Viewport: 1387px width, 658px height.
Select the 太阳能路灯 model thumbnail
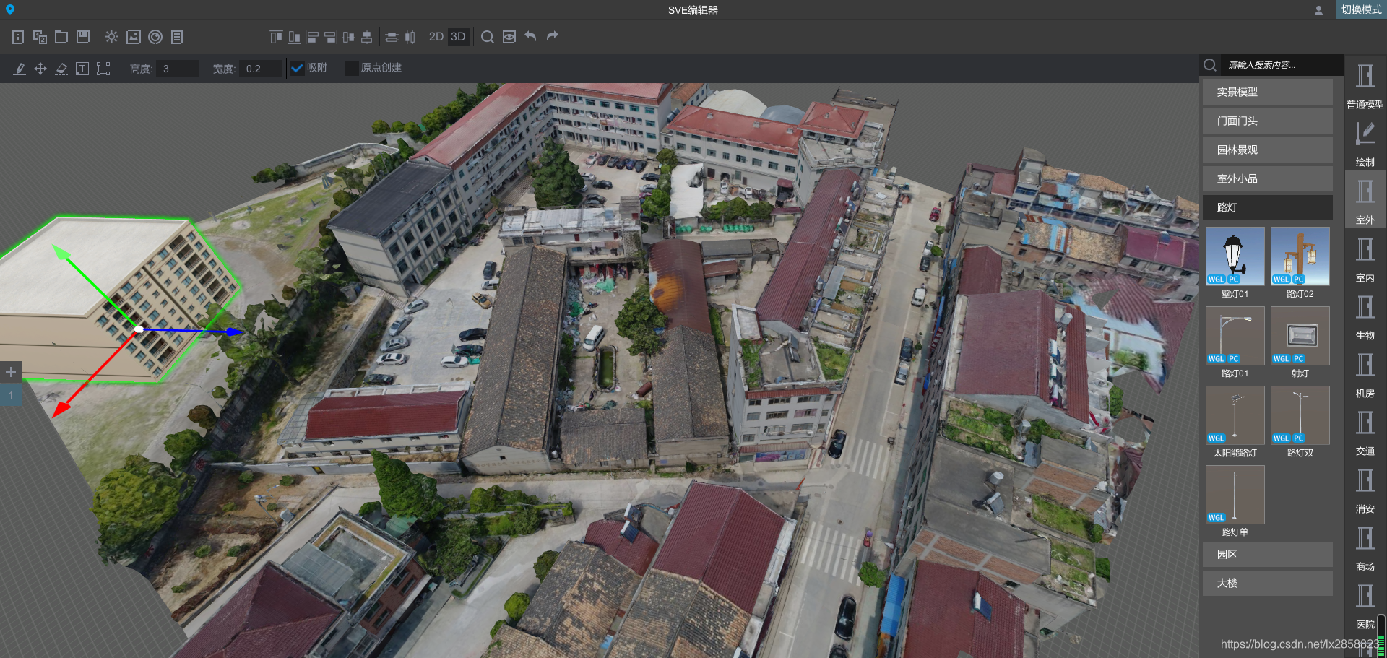(1235, 415)
